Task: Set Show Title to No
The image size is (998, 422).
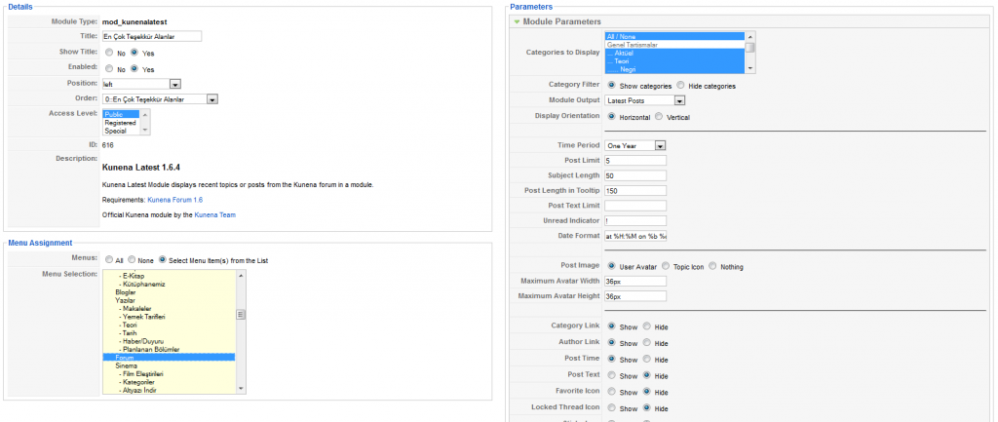Action: point(109,53)
